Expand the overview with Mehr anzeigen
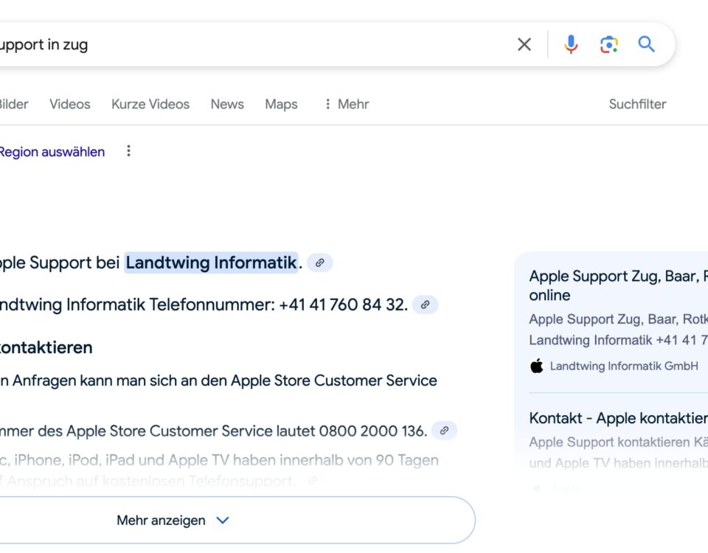 click(x=237, y=520)
